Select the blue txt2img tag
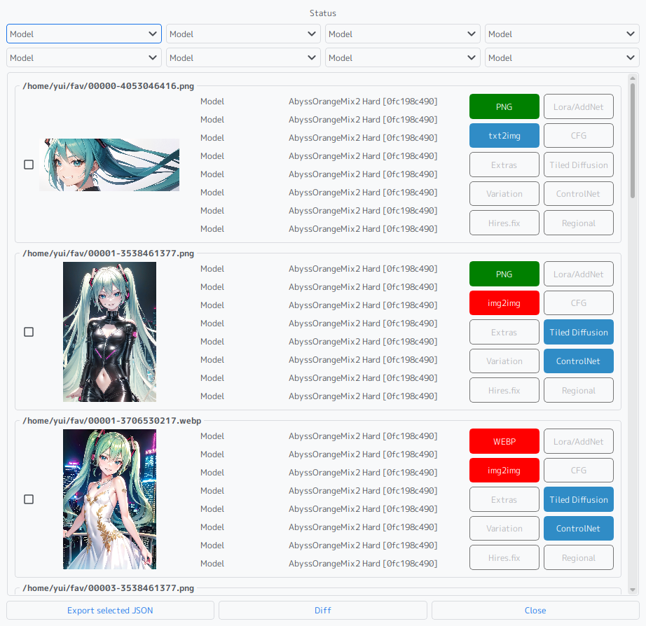This screenshot has width=646, height=626. (x=504, y=136)
